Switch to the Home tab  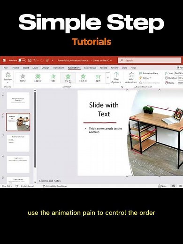(15, 68)
